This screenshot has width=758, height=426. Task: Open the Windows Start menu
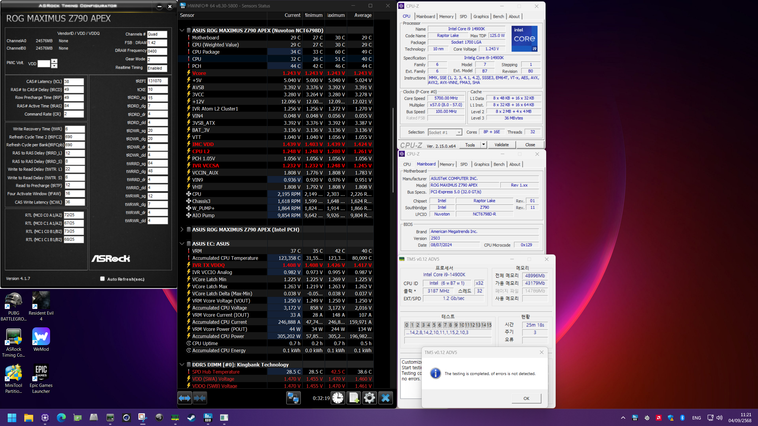pyautogui.click(x=12, y=418)
